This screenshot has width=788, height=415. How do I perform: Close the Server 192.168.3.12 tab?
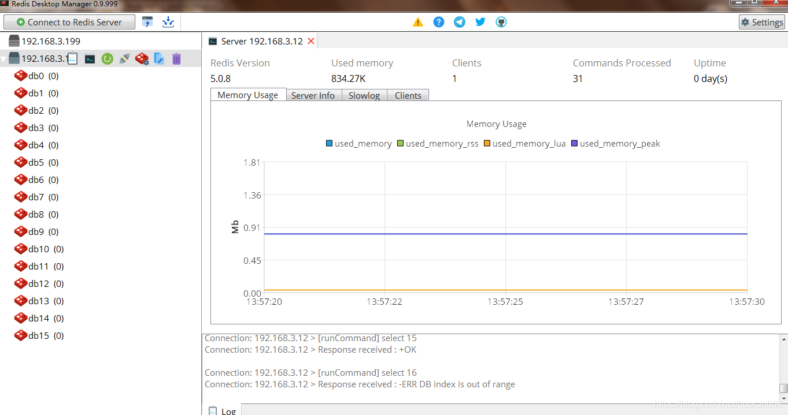coord(311,41)
